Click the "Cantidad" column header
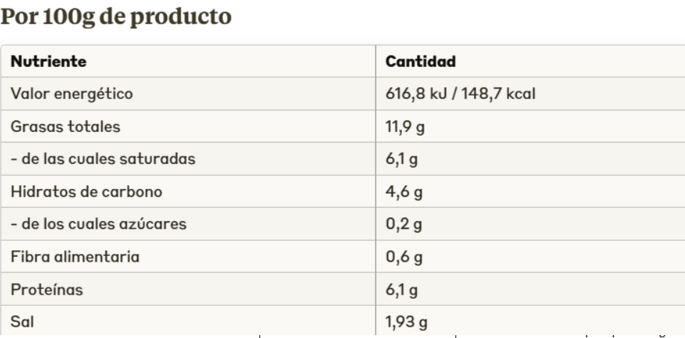Viewport: 685px width, 338px height. (x=420, y=61)
